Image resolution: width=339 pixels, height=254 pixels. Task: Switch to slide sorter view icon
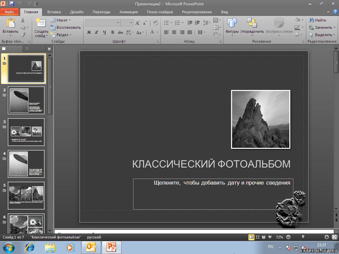click(x=258, y=237)
